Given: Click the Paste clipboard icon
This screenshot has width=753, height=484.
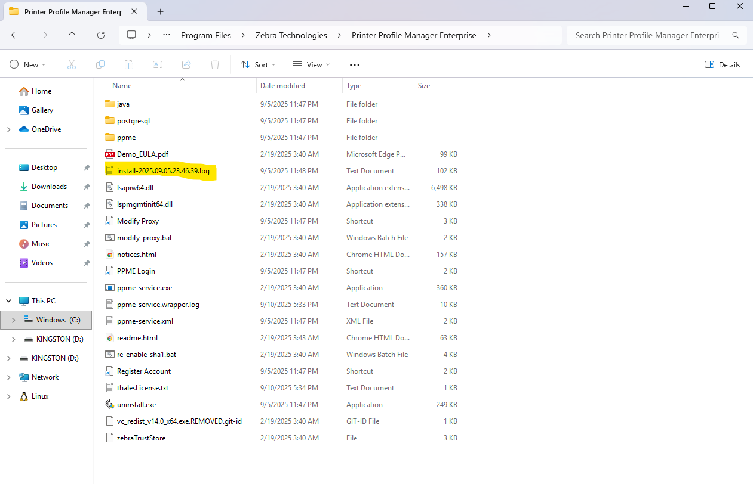Looking at the screenshot, I should click(x=129, y=64).
